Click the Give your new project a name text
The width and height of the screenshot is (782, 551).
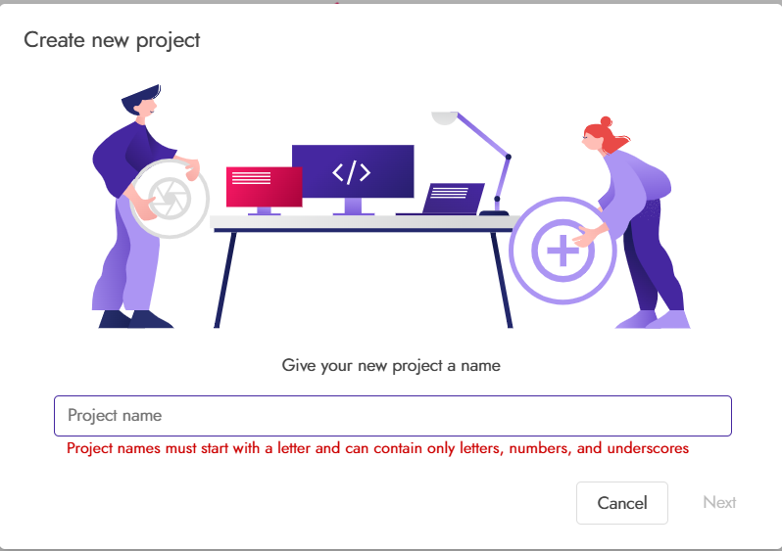coord(391,366)
